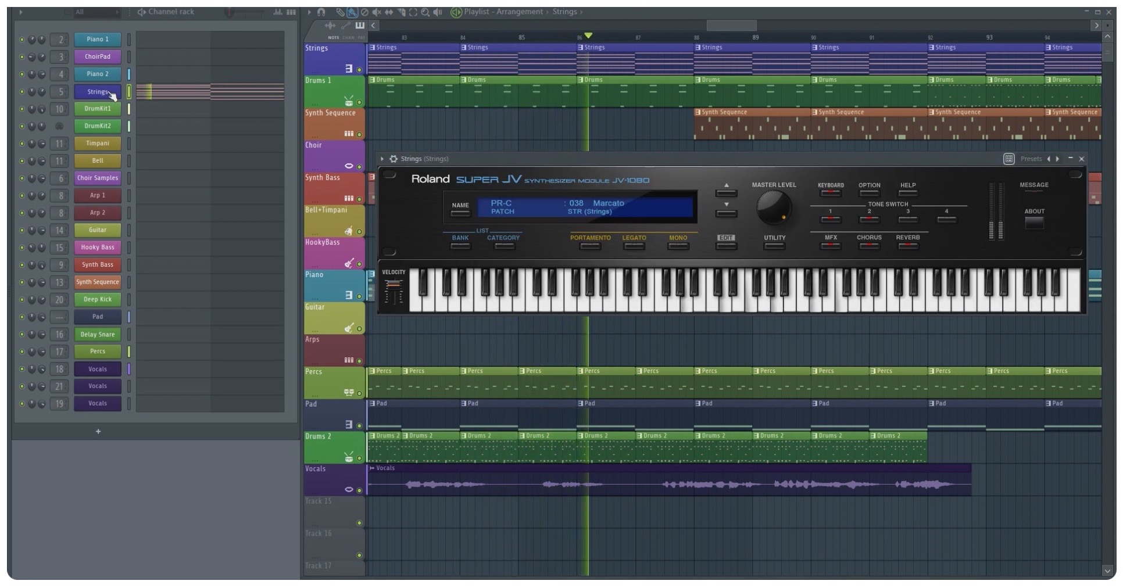Select the Slice tool in Playlist toolbar
Image resolution: width=1123 pixels, height=588 pixels.
tap(401, 12)
